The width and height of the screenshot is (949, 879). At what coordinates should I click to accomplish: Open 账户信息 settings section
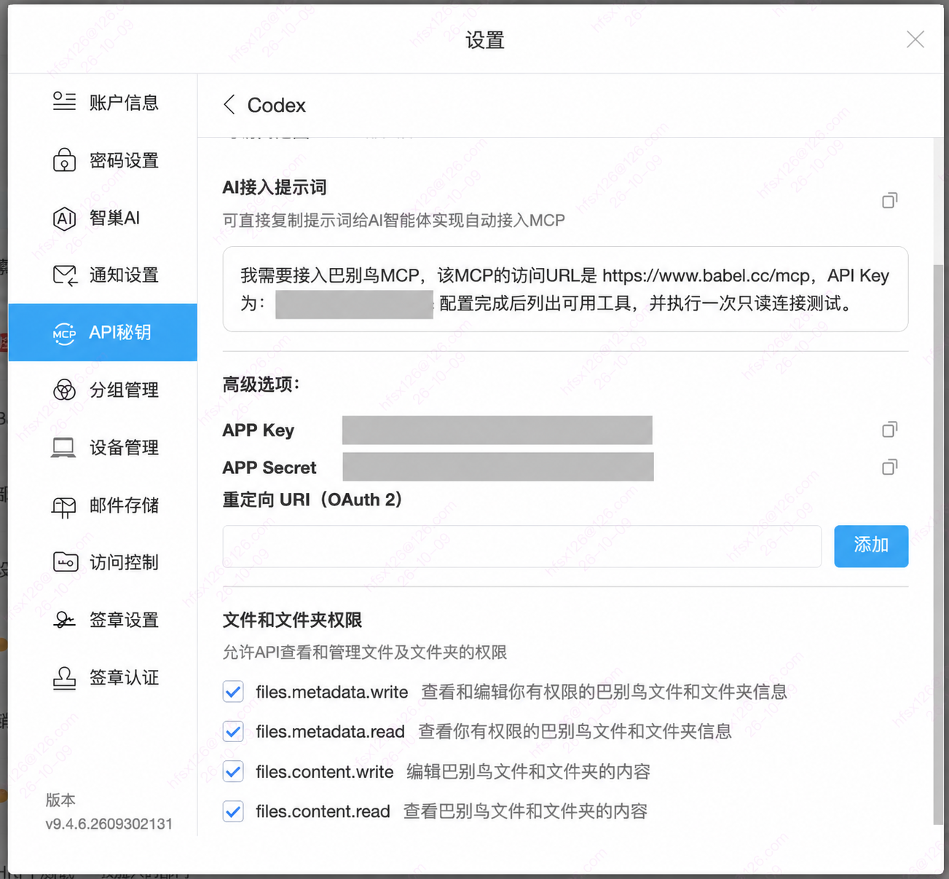pos(103,102)
